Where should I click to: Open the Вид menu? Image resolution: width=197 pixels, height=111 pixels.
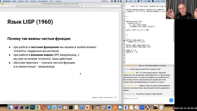click(x=26, y=1)
